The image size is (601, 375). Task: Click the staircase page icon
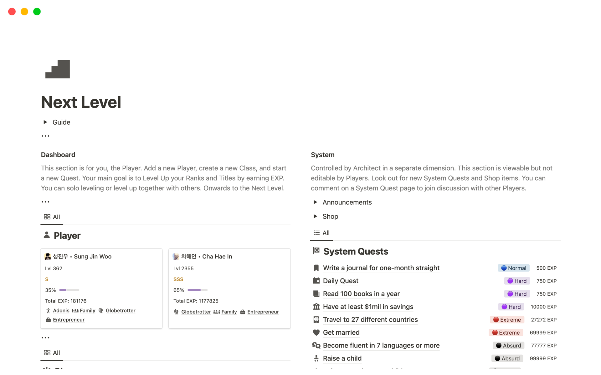coord(58,69)
